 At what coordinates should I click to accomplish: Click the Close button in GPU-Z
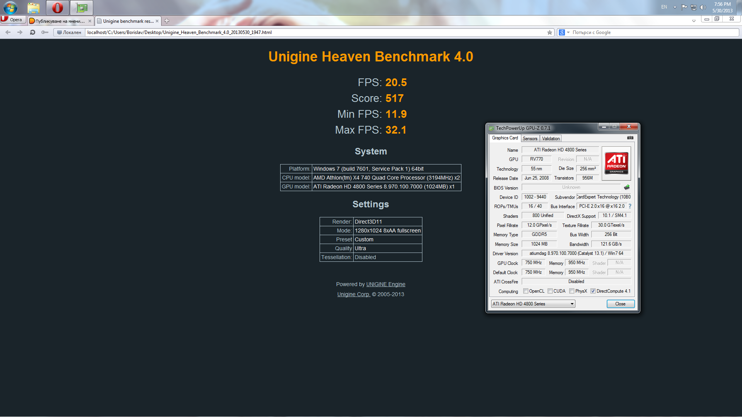click(620, 304)
